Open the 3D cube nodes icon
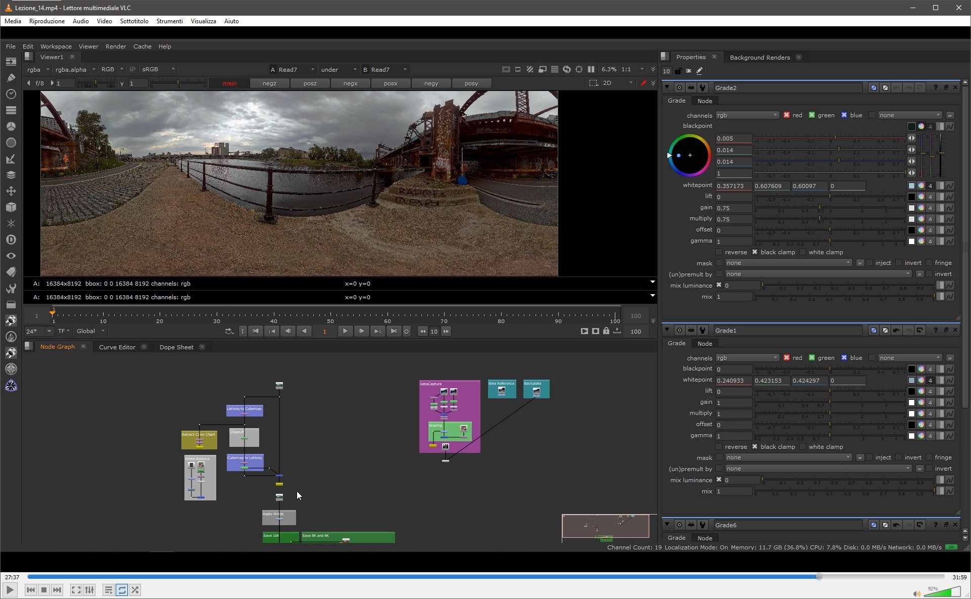 pyautogui.click(x=11, y=207)
